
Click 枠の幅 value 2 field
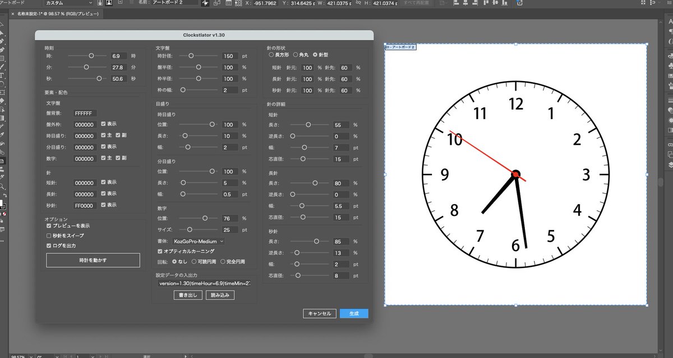point(229,90)
